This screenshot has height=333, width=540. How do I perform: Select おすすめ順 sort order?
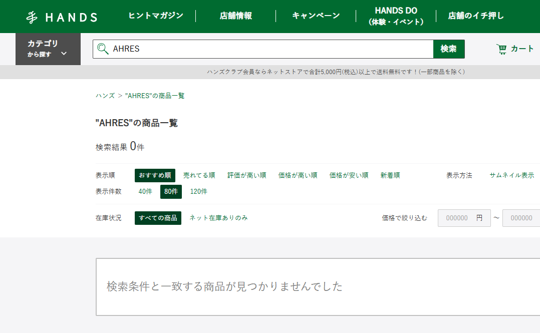pos(155,175)
